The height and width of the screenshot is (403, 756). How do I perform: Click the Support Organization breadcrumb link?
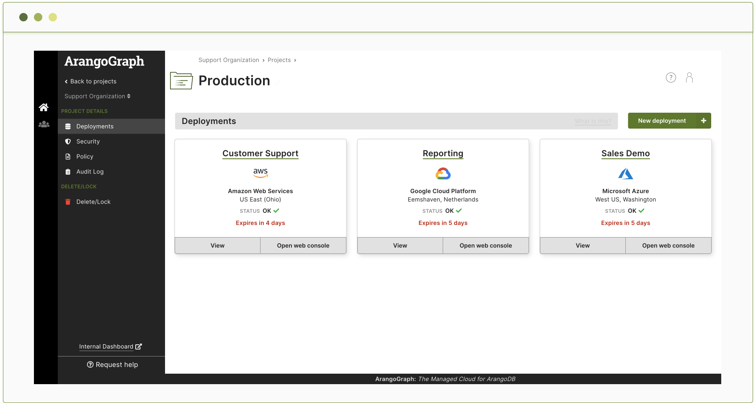(229, 60)
